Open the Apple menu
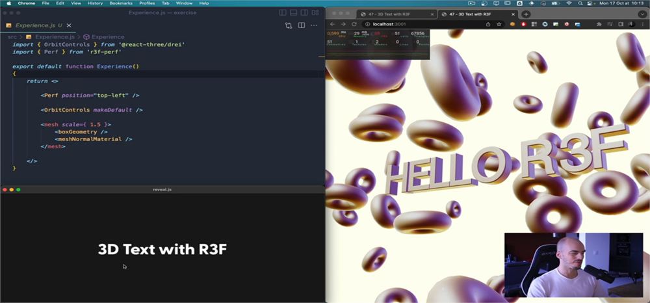The image size is (650, 303). click(x=8, y=3)
